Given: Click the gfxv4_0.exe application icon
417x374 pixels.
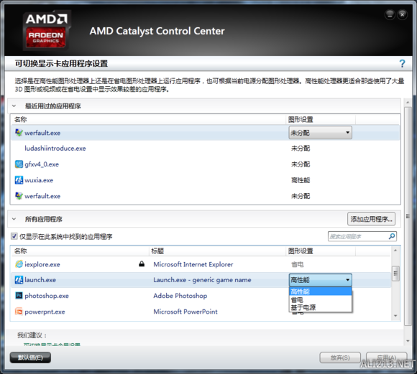Looking at the screenshot, I should click(19, 164).
